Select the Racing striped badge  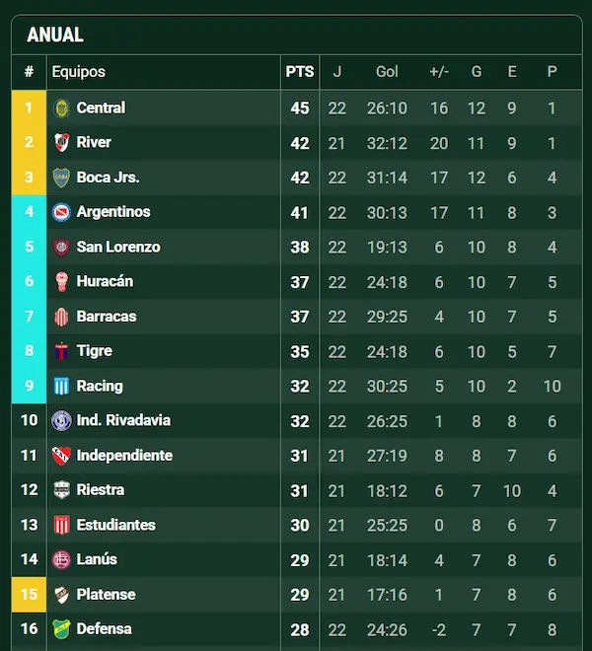61,386
